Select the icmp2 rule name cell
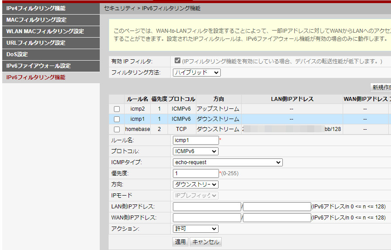The height and width of the screenshot is (250, 391). 137,109
